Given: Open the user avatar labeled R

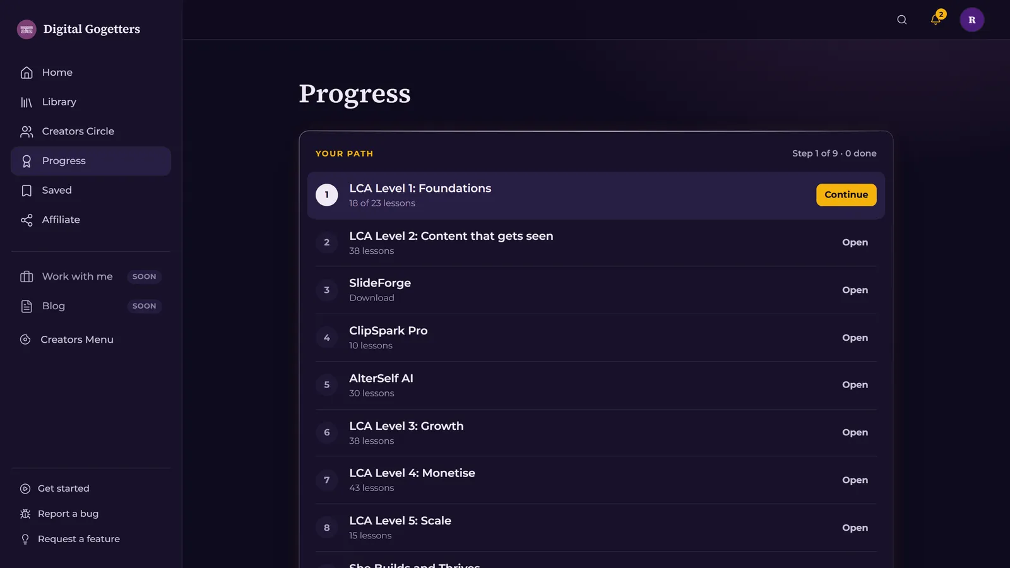Looking at the screenshot, I should point(971,20).
